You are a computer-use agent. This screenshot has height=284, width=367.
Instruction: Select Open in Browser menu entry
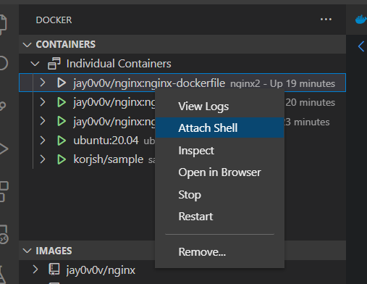(x=219, y=172)
